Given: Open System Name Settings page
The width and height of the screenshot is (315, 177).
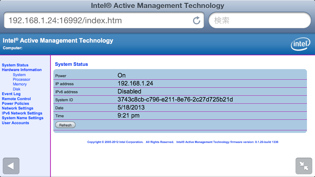Looking at the screenshot, I should (x=22, y=118).
